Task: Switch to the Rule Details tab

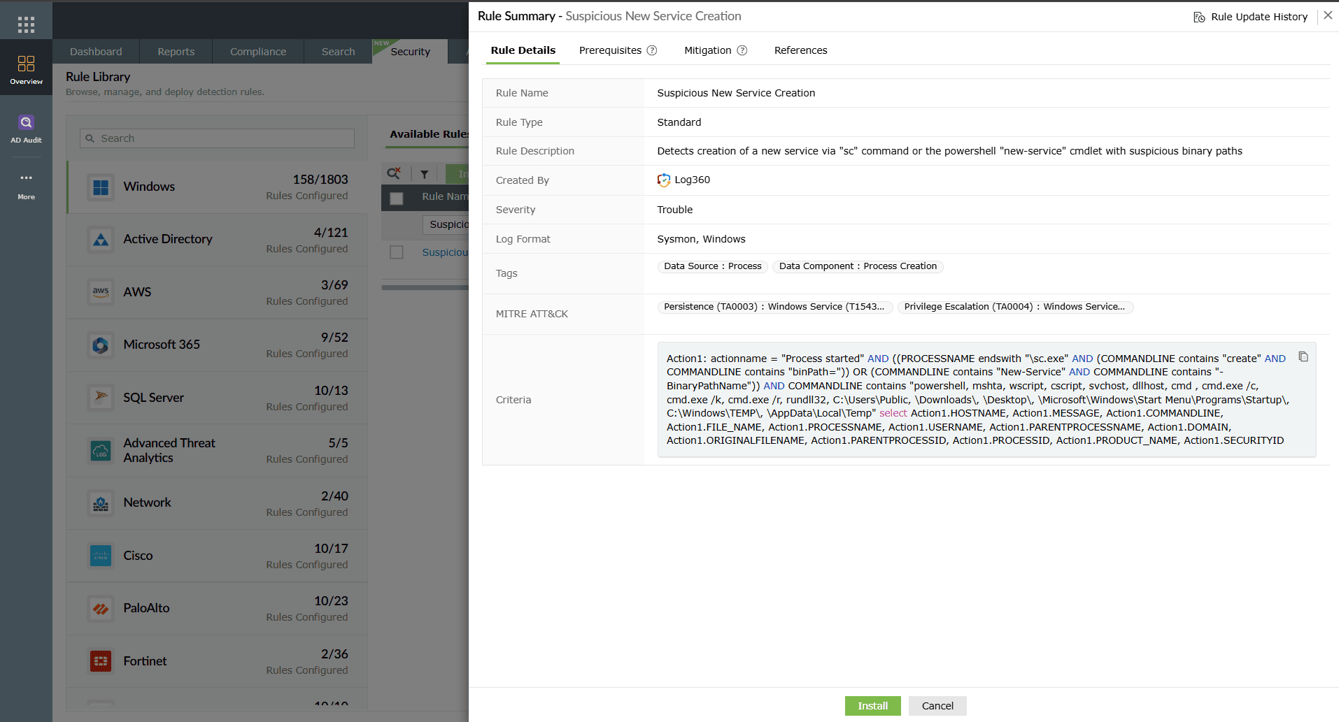Action: coord(523,50)
